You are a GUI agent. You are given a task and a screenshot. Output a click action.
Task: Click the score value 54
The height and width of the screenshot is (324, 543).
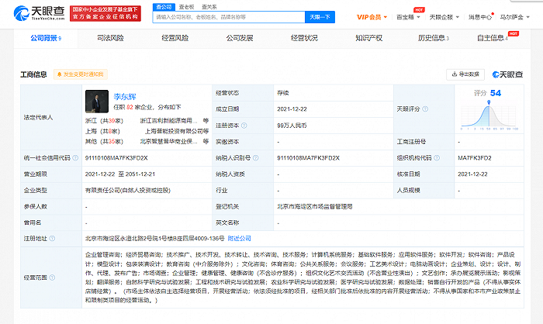496,93
